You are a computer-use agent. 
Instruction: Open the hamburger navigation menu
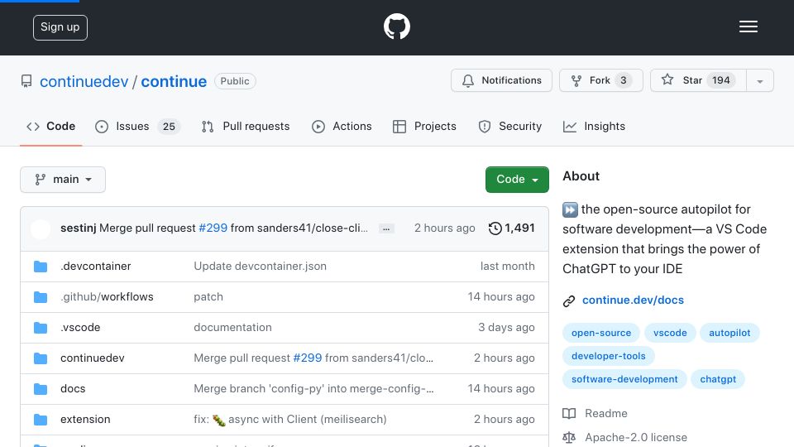[x=748, y=26]
